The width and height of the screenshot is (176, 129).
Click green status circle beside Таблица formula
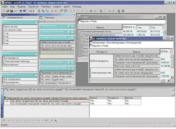[x=5, y=97]
